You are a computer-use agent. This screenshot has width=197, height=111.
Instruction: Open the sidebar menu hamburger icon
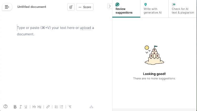7,7
